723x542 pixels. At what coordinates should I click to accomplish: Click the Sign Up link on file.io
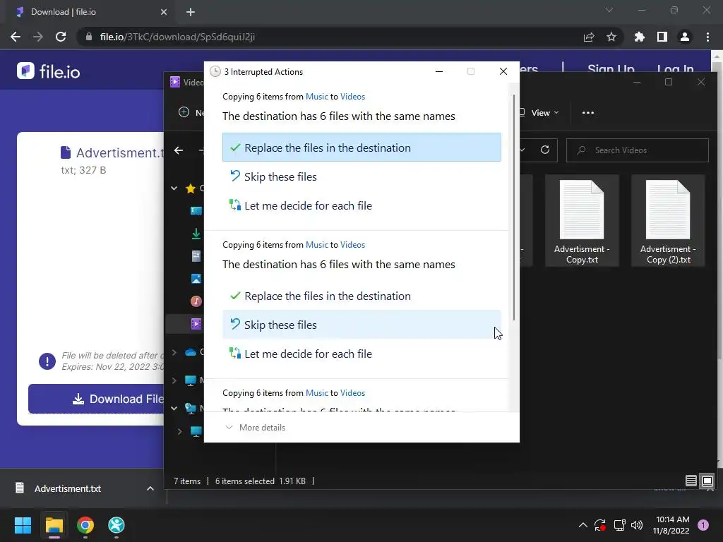click(611, 70)
